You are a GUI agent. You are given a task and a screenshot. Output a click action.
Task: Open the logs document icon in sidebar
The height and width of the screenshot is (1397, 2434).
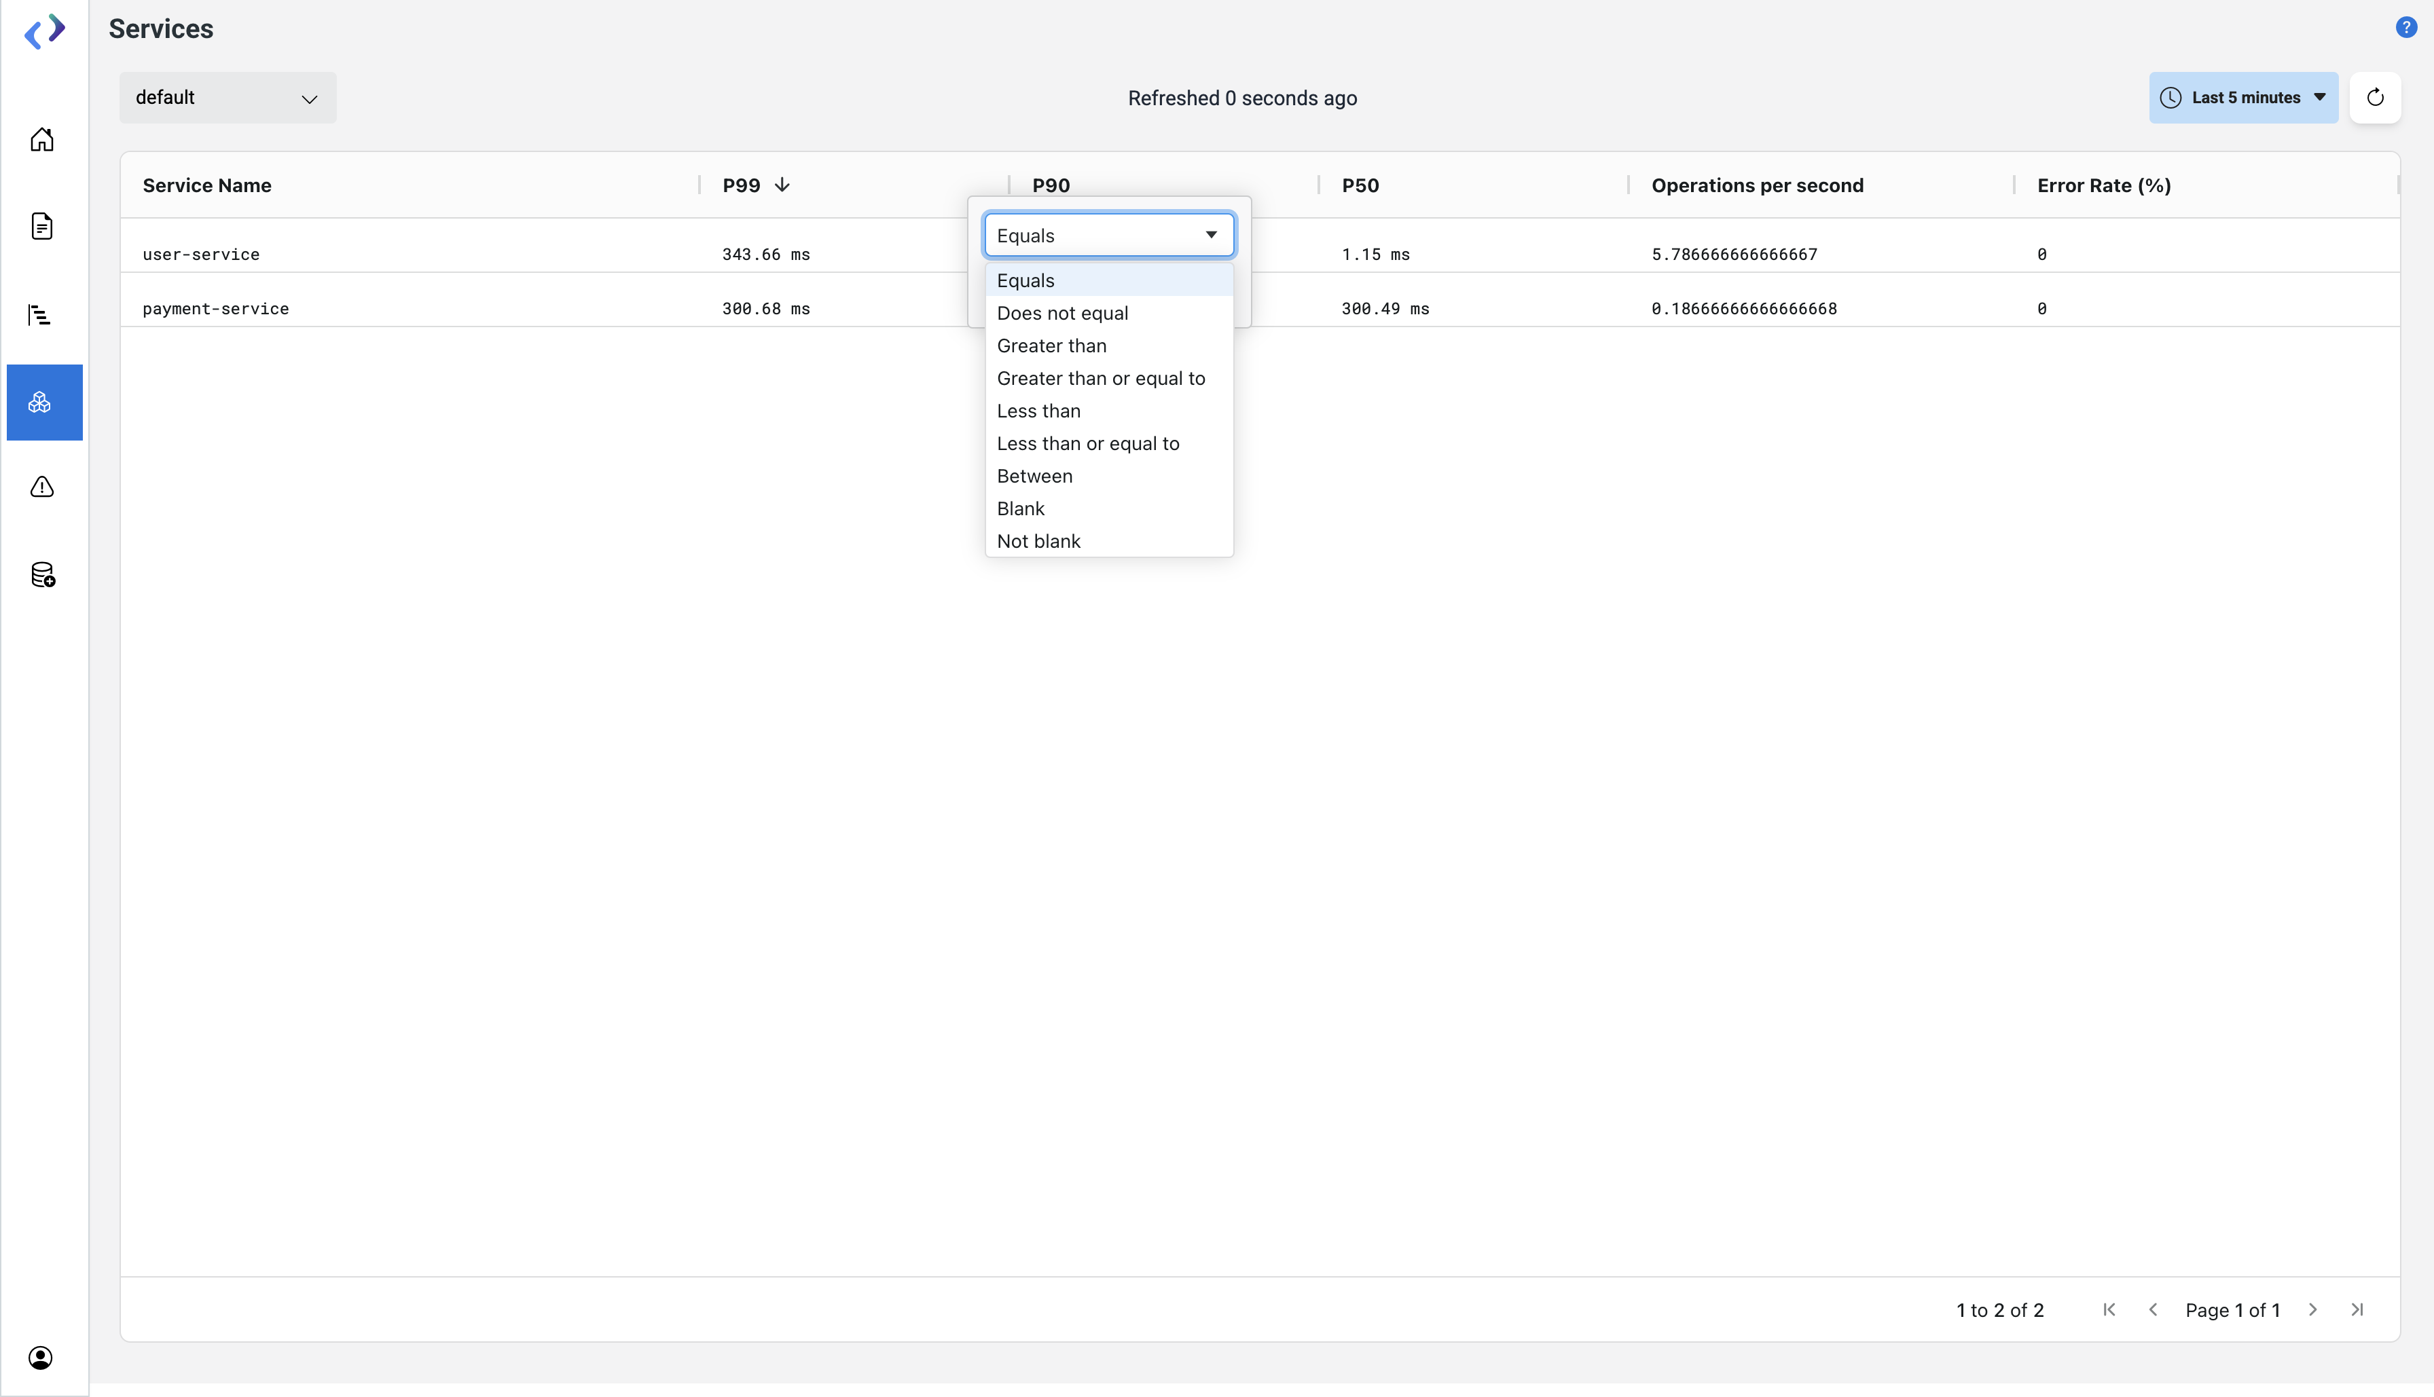tap(41, 227)
